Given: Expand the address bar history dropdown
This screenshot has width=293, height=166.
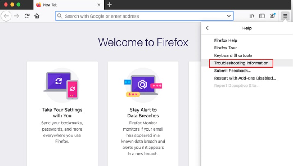Looking at the screenshot, I should (229, 16).
